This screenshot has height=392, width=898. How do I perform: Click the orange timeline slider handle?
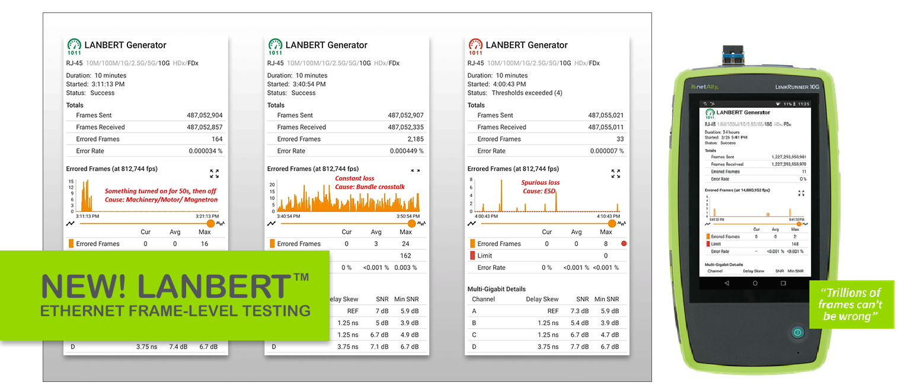(x=210, y=223)
